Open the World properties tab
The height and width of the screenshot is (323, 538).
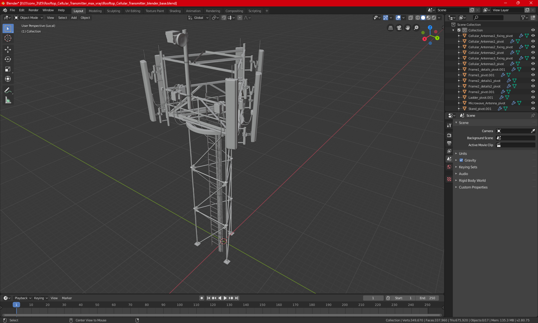(x=449, y=167)
